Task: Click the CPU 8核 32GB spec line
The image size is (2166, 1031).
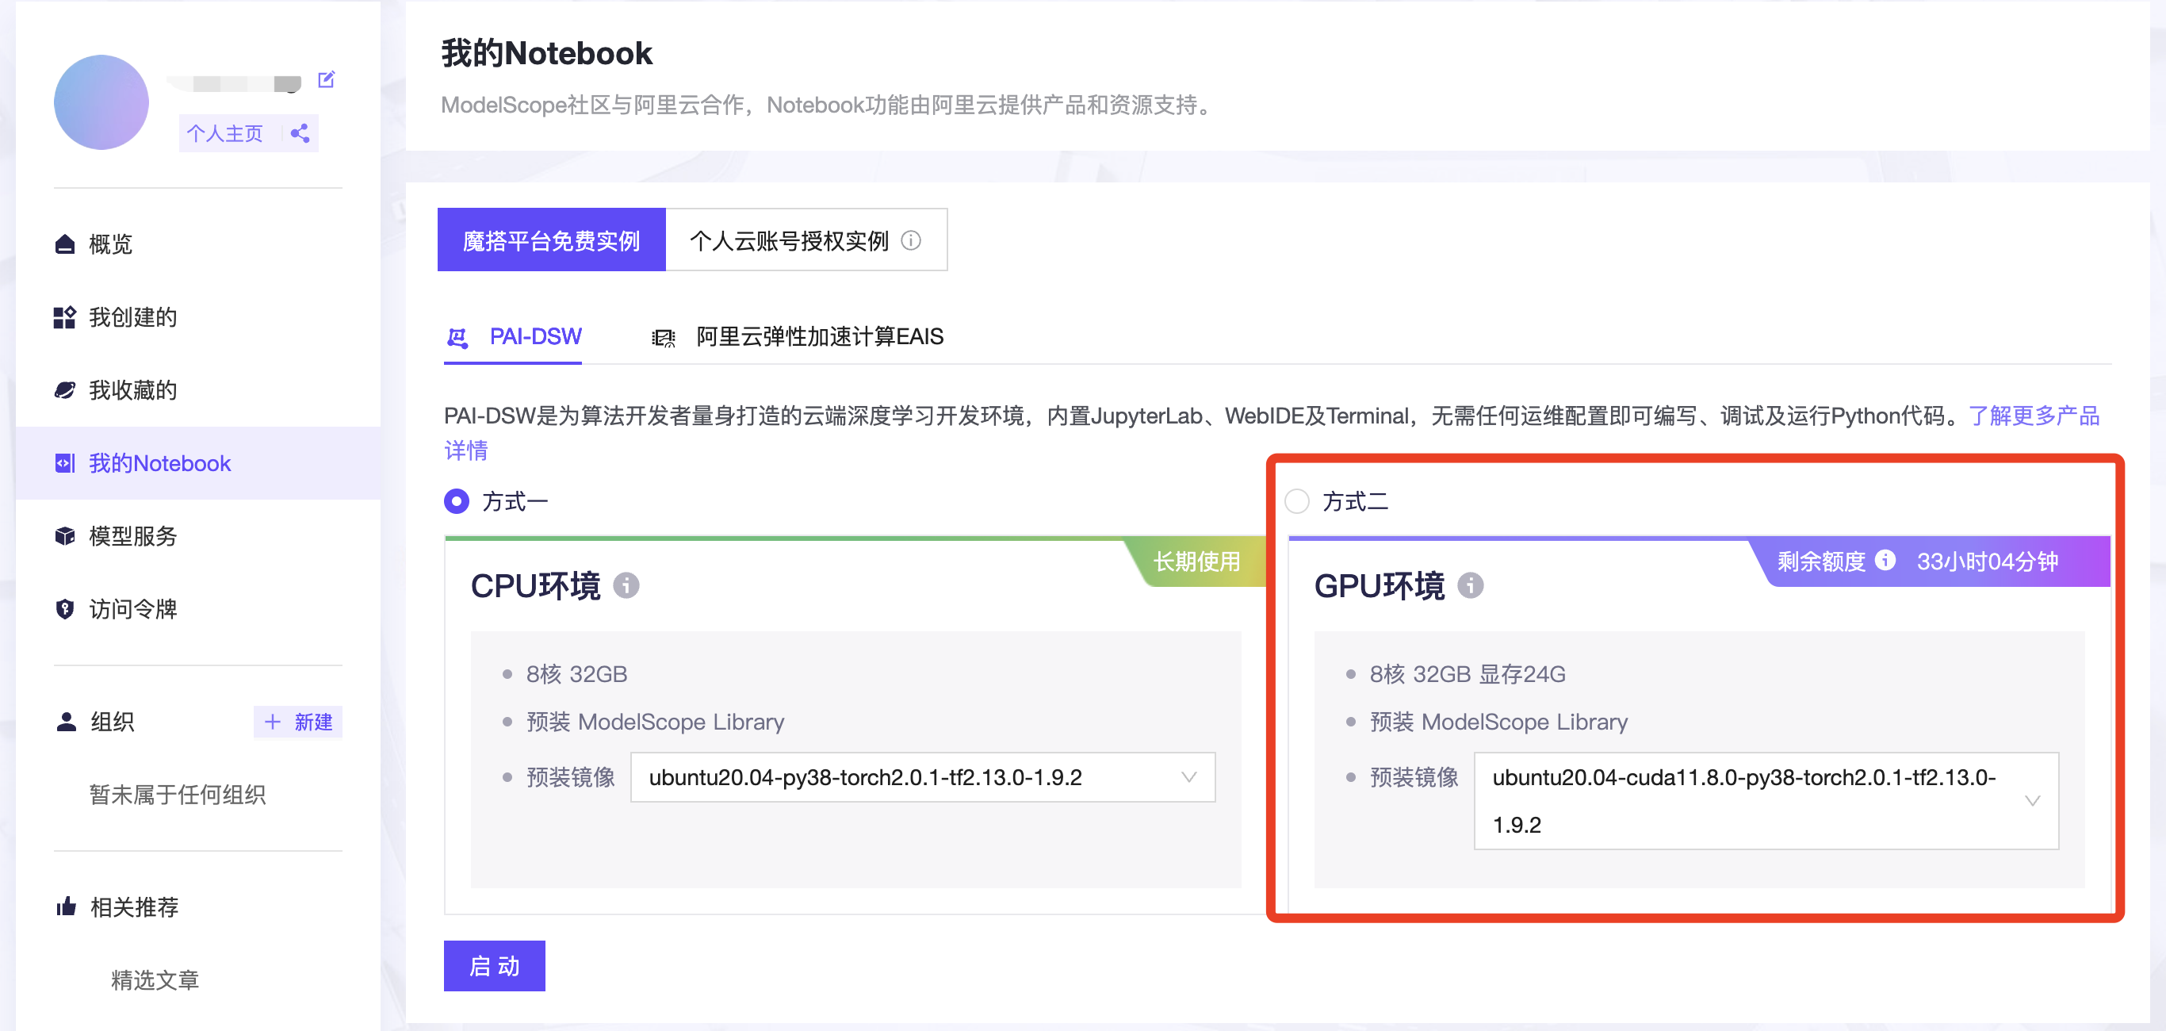Action: [577, 673]
